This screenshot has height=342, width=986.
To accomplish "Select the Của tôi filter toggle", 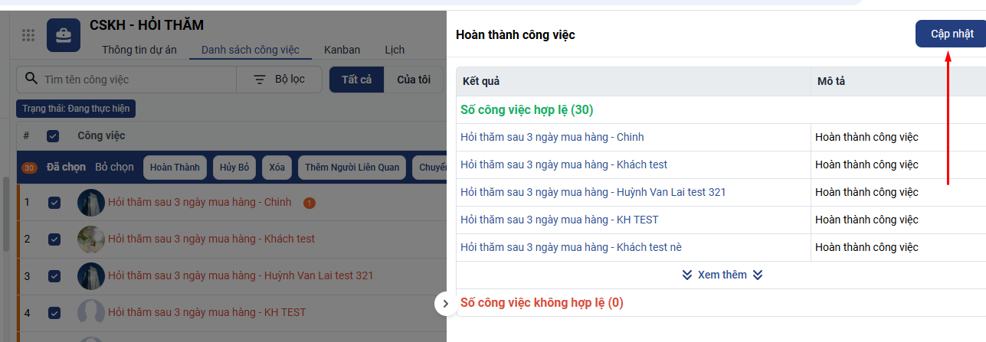I will [x=413, y=80].
